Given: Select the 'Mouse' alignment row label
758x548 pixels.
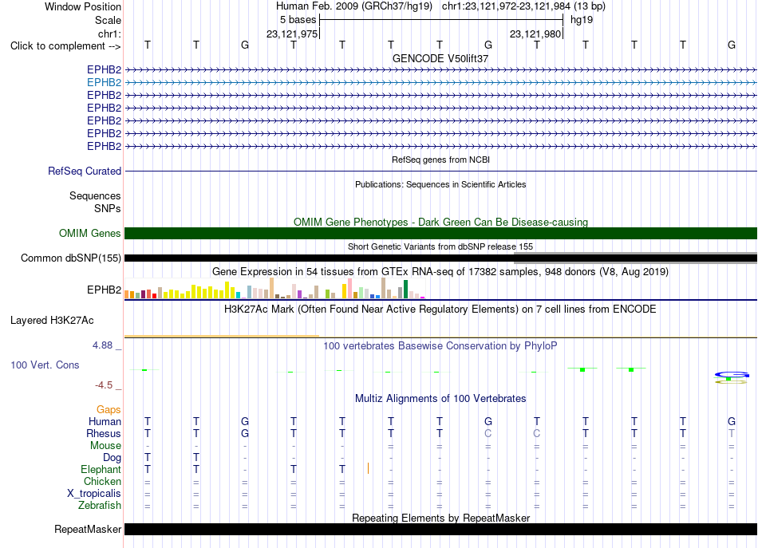Looking at the screenshot, I should click(x=105, y=446).
